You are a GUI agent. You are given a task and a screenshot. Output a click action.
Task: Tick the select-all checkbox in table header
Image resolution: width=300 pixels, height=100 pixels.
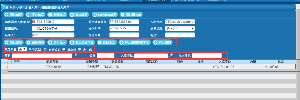(x=6, y=61)
